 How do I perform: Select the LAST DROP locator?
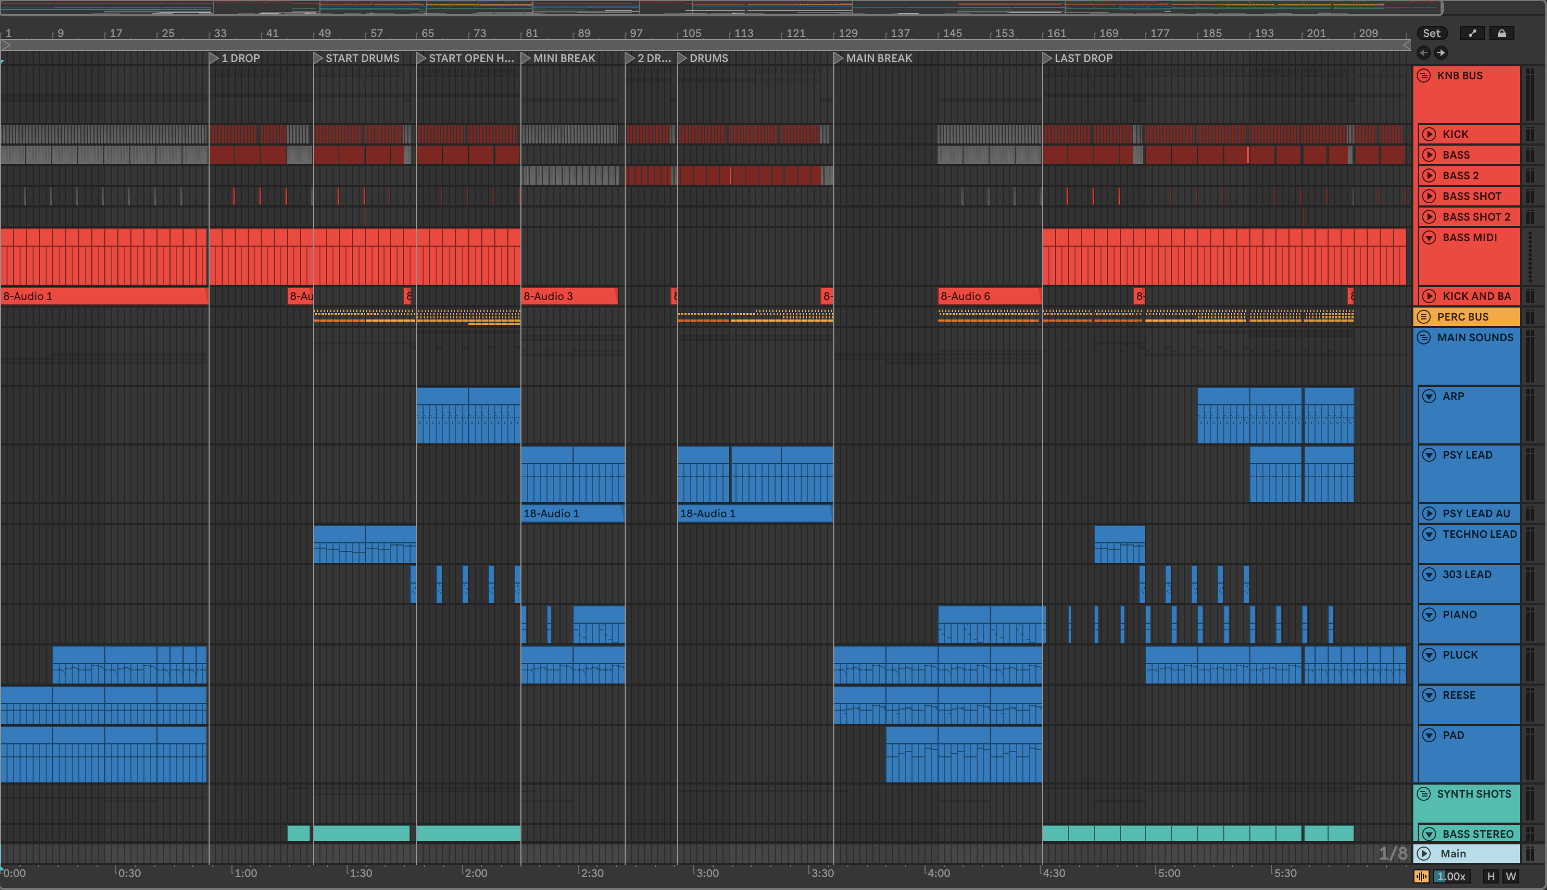(1078, 59)
